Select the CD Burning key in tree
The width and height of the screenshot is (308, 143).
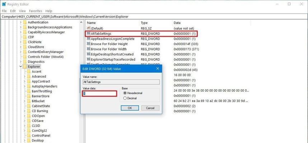pos(40,111)
